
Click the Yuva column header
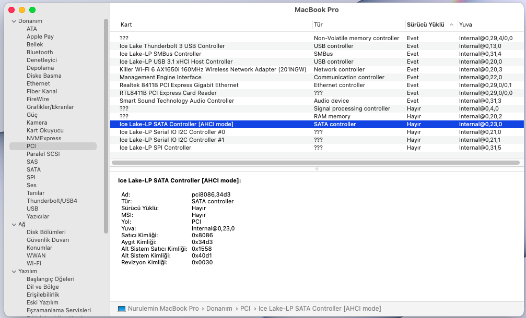(465, 25)
